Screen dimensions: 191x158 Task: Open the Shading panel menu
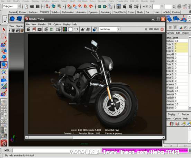coord(20,26)
